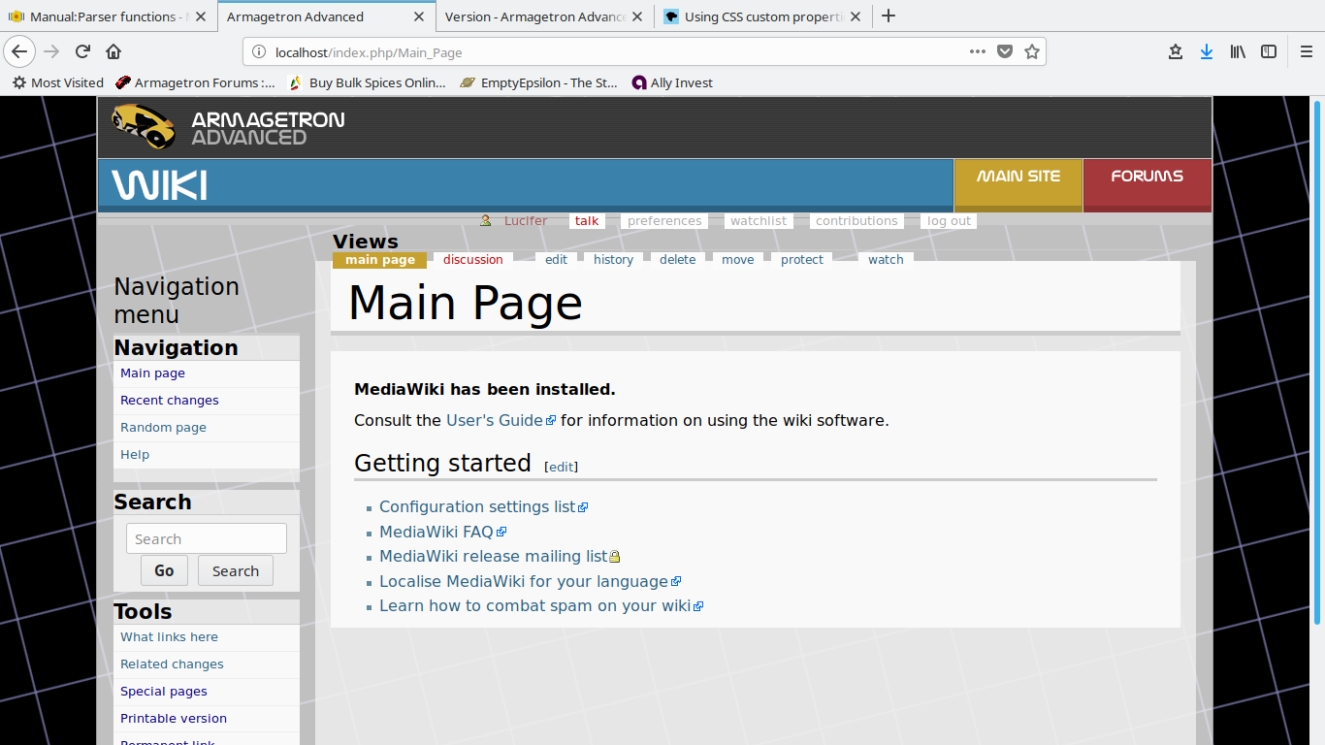Click into the wiki Search input field
Image resolution: width=1325 pixels, height=745 pixels.
tap(206, 538)
